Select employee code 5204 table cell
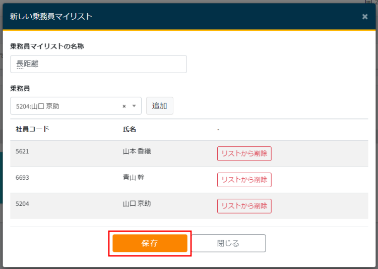The width and height of the screenshot is (378, 269). [x=23, y=204]
